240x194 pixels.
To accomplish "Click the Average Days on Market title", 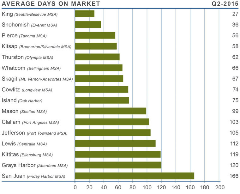I will [x=51, y=4].
